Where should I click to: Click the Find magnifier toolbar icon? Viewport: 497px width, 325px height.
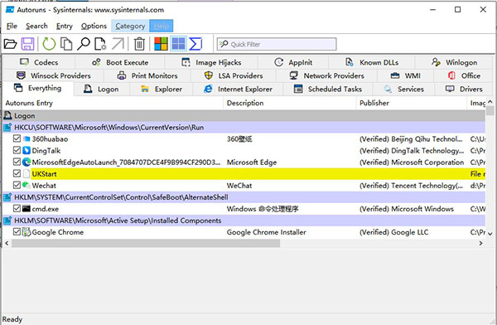point(84,44)
